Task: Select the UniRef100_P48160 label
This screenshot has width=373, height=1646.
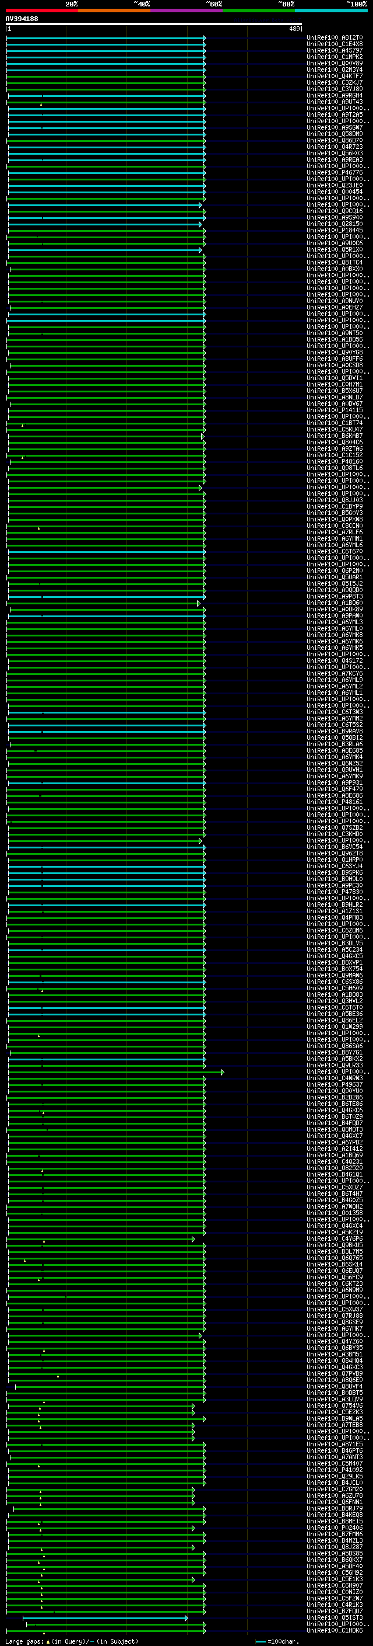Action: click(x=335, y=461)
